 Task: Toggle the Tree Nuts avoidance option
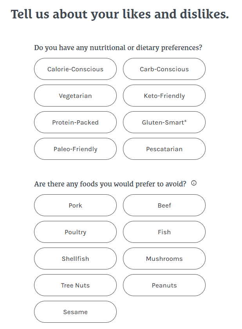(x=75, y=286)
